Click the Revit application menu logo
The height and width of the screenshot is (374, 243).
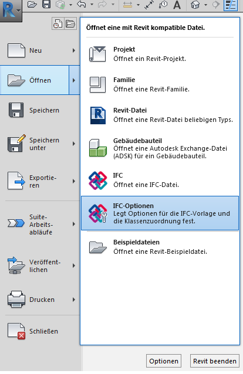[x=11, y=9]
